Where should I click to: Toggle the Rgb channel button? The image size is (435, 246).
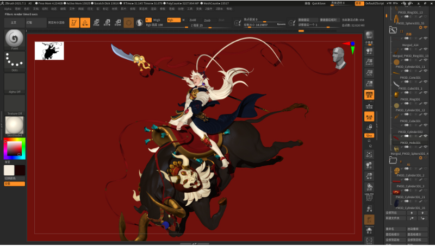172,20
